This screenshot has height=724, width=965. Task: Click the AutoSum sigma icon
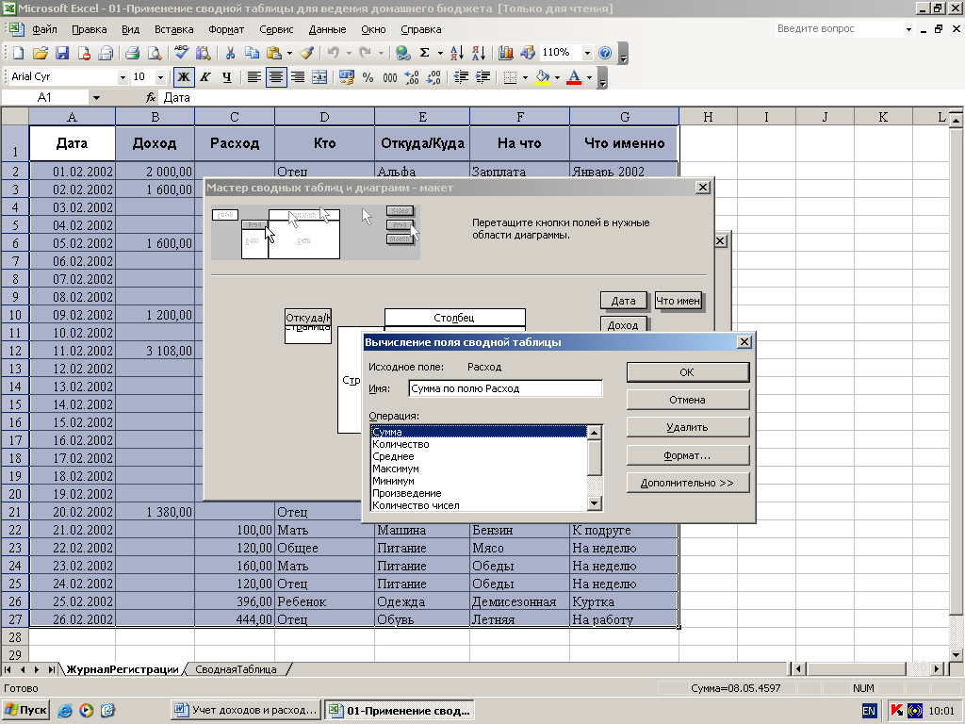click(x=425, y=53)
